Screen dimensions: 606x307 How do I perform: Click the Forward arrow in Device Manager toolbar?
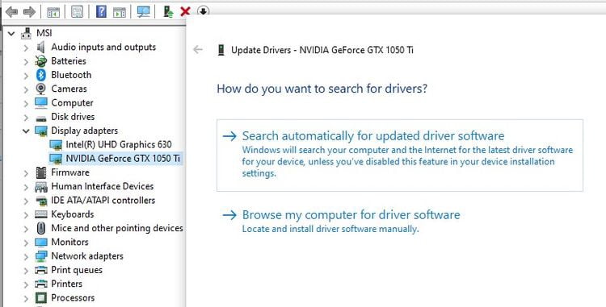(x=29, y=12)
